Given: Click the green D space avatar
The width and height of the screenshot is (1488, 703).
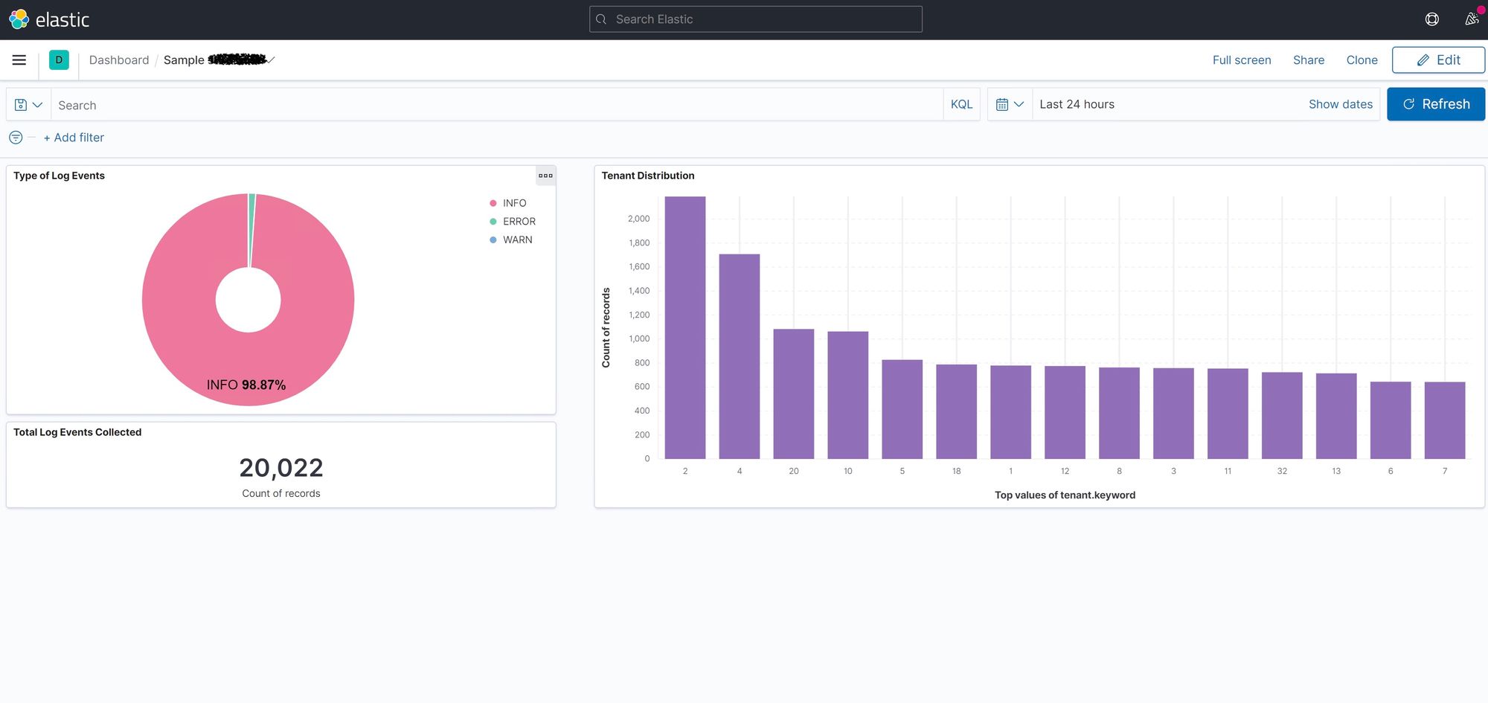Looking at the screenshot, I should pos(59,60).
